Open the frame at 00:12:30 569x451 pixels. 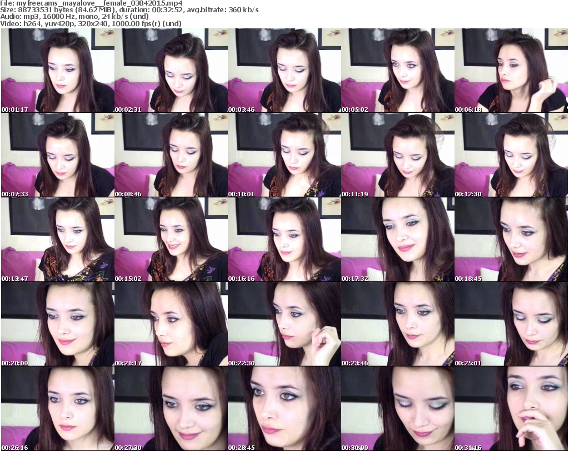point(511,155)
